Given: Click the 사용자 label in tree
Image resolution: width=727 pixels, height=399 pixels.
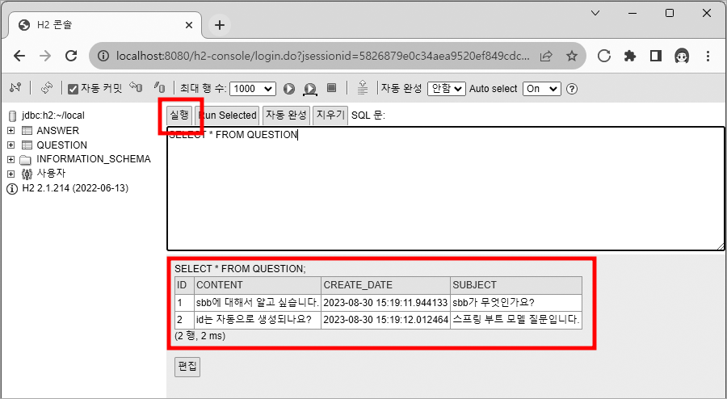Looking at the screenshot, I should (x=51, y=174).
